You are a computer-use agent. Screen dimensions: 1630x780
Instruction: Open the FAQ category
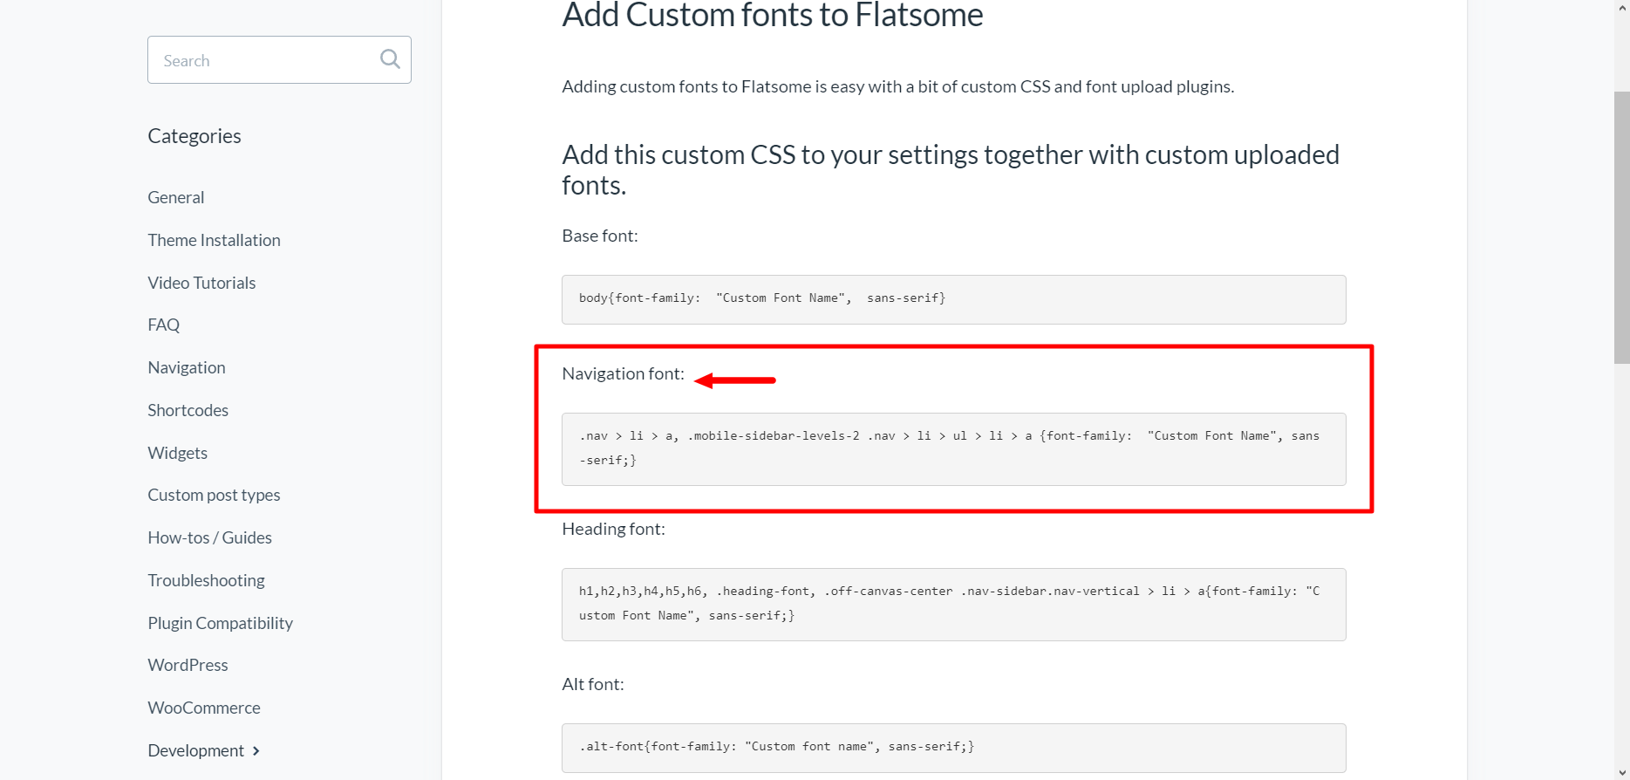click(164, 325)
